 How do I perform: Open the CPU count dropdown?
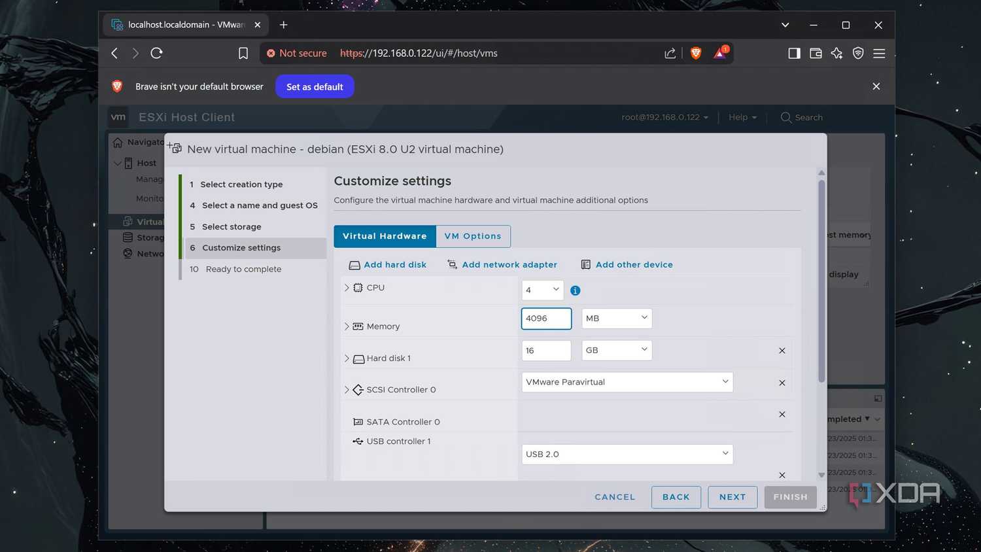click(543, 290)
